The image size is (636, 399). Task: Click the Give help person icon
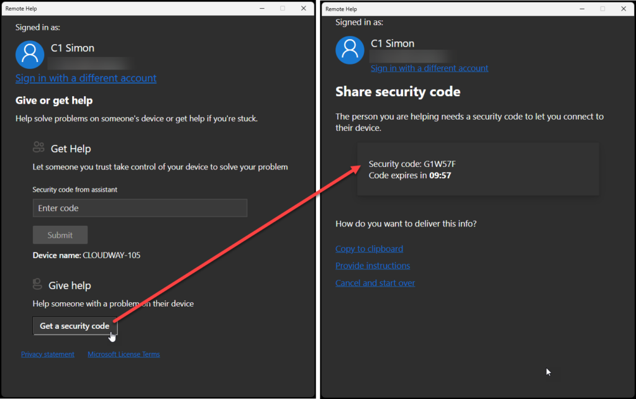(37, 284)
